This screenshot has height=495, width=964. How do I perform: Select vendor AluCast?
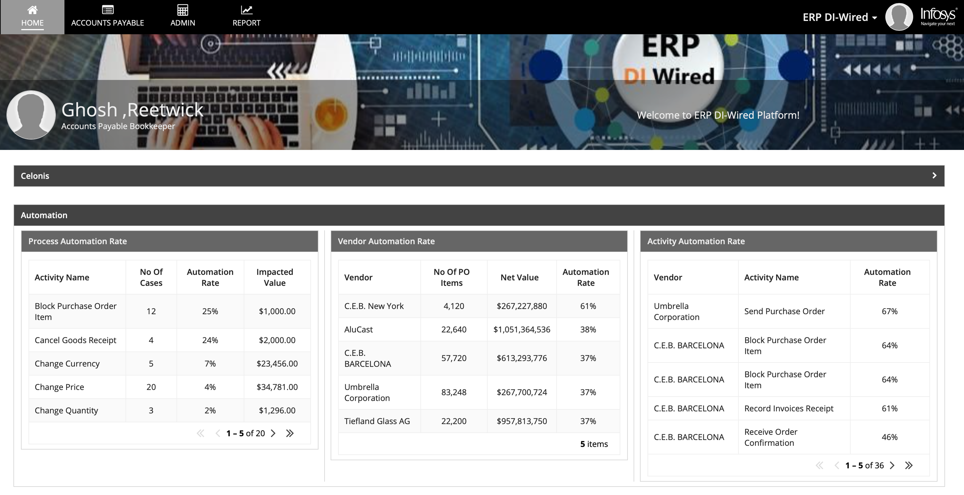tap(358, 330)
